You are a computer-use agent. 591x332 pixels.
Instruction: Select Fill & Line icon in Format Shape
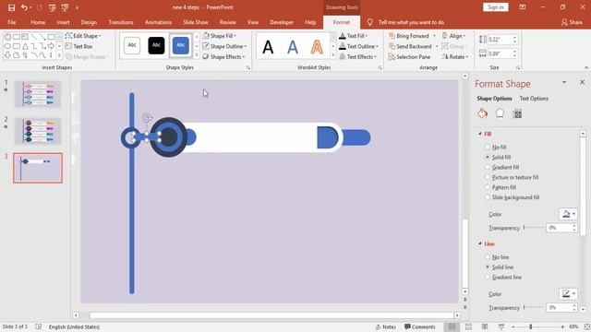point(482,113)
